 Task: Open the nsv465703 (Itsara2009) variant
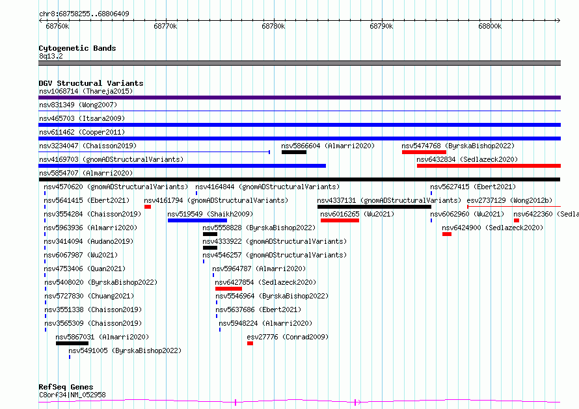[82, 118]
